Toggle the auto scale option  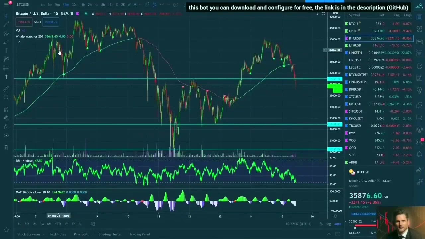pos(338,224)
